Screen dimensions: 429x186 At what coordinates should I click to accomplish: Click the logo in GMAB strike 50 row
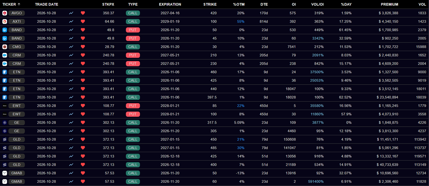point(4,173)
